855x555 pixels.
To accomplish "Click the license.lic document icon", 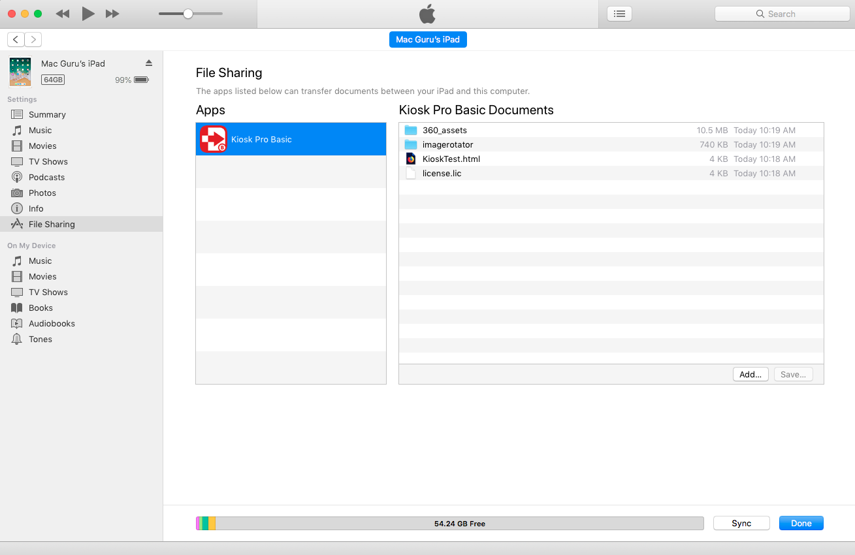I will [411, 173].
